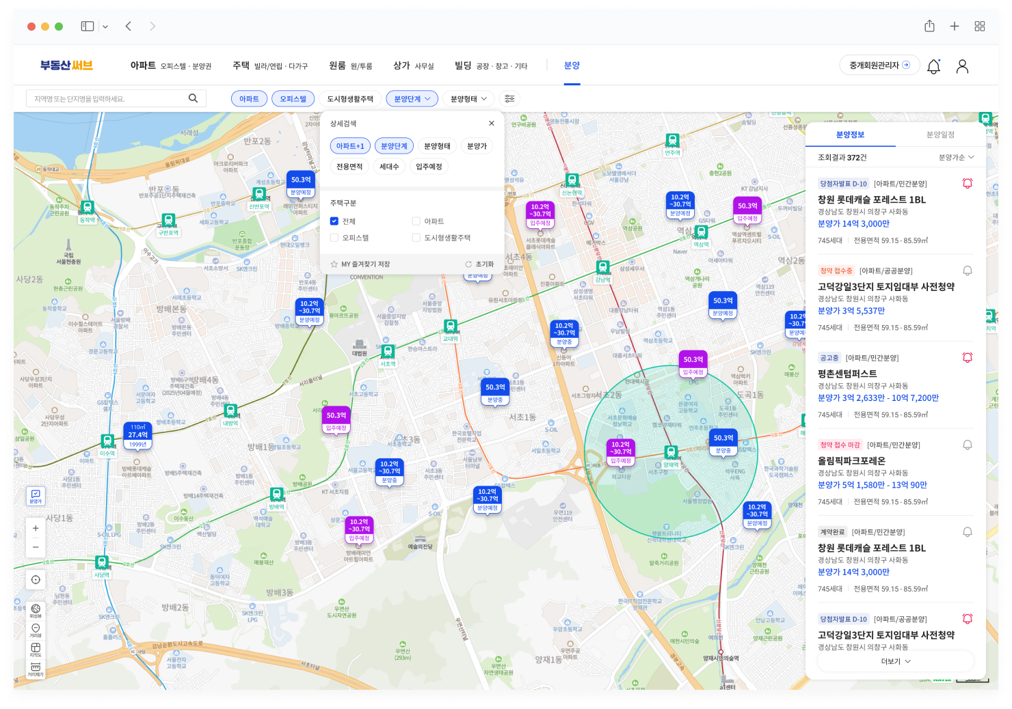This screenshot has width=1012, height=709.
Task: Open the 분양단계 dropdown in filter bar
Action: (412, 98)
